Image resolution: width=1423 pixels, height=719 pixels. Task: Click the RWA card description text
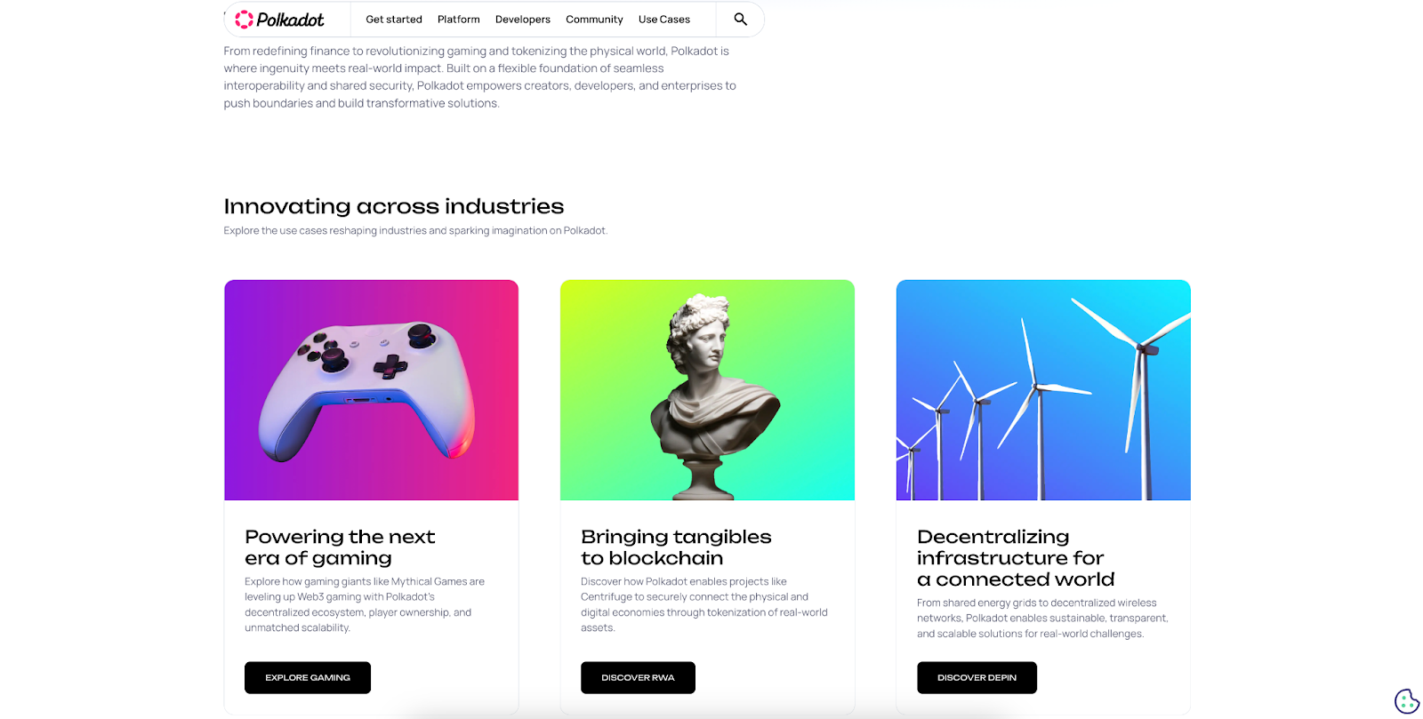click(704, 604)
